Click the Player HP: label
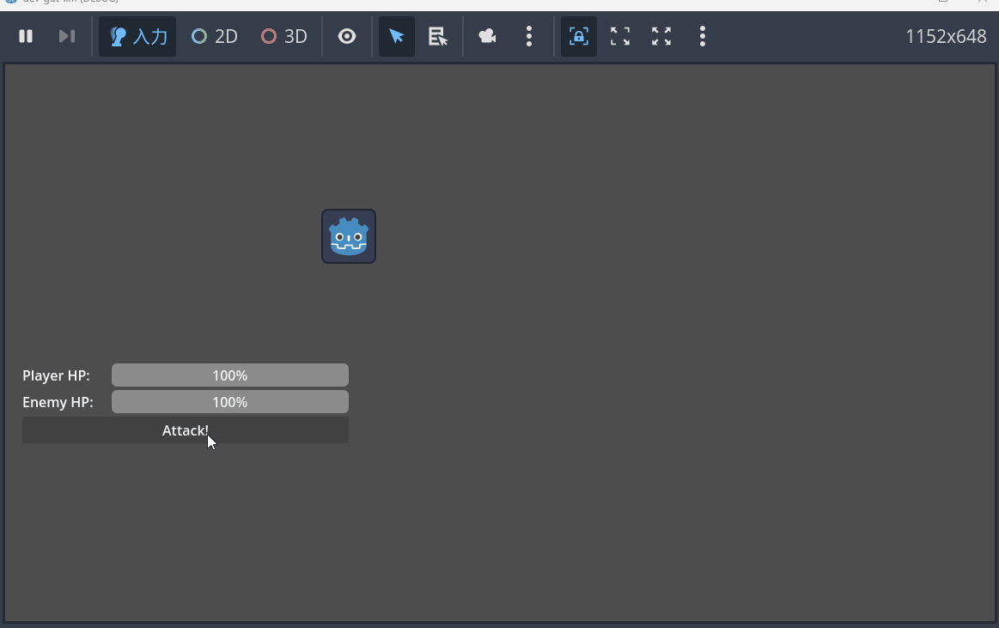Image resolution: width=999 pixels, height=628 pixels. (x=56, y=375)
